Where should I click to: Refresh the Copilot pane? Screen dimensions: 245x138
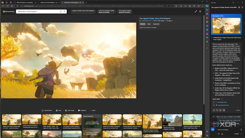click(233, 3)
